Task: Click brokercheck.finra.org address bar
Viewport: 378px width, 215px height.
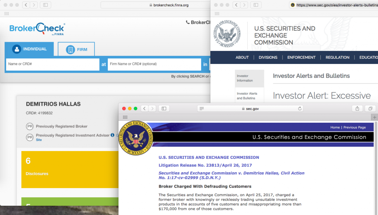Action: coord(155,5)
